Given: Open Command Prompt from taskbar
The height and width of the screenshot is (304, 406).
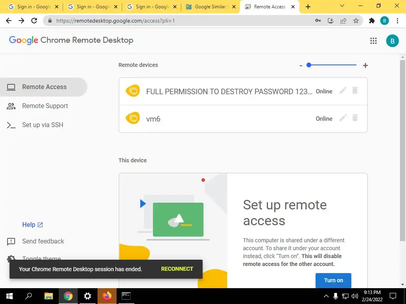Looking at the screenshot, I should pos(126,296).
